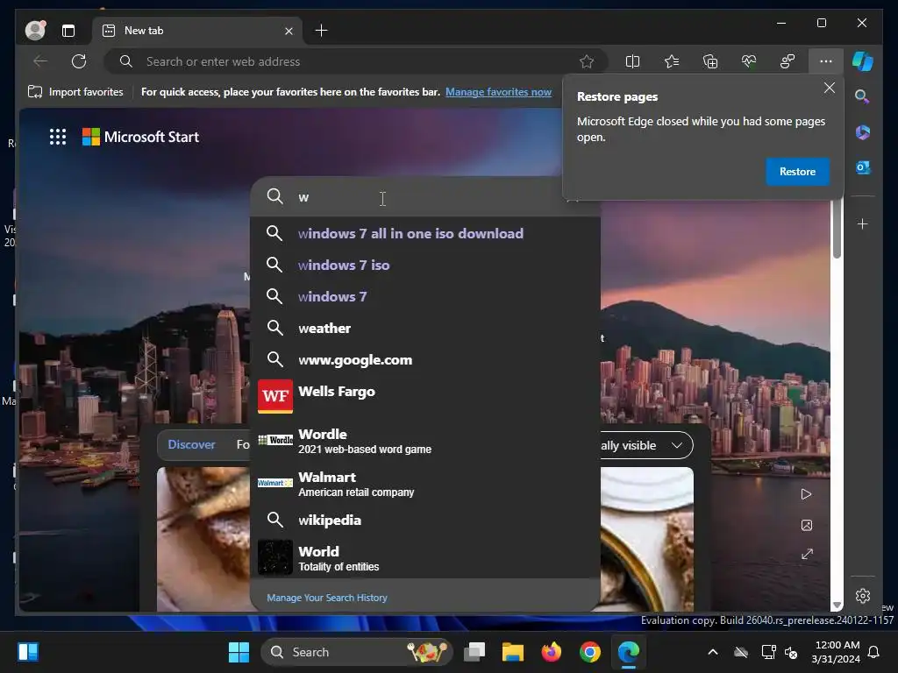
Task: Open the notifications bell
Action: (x=874, y=652)
